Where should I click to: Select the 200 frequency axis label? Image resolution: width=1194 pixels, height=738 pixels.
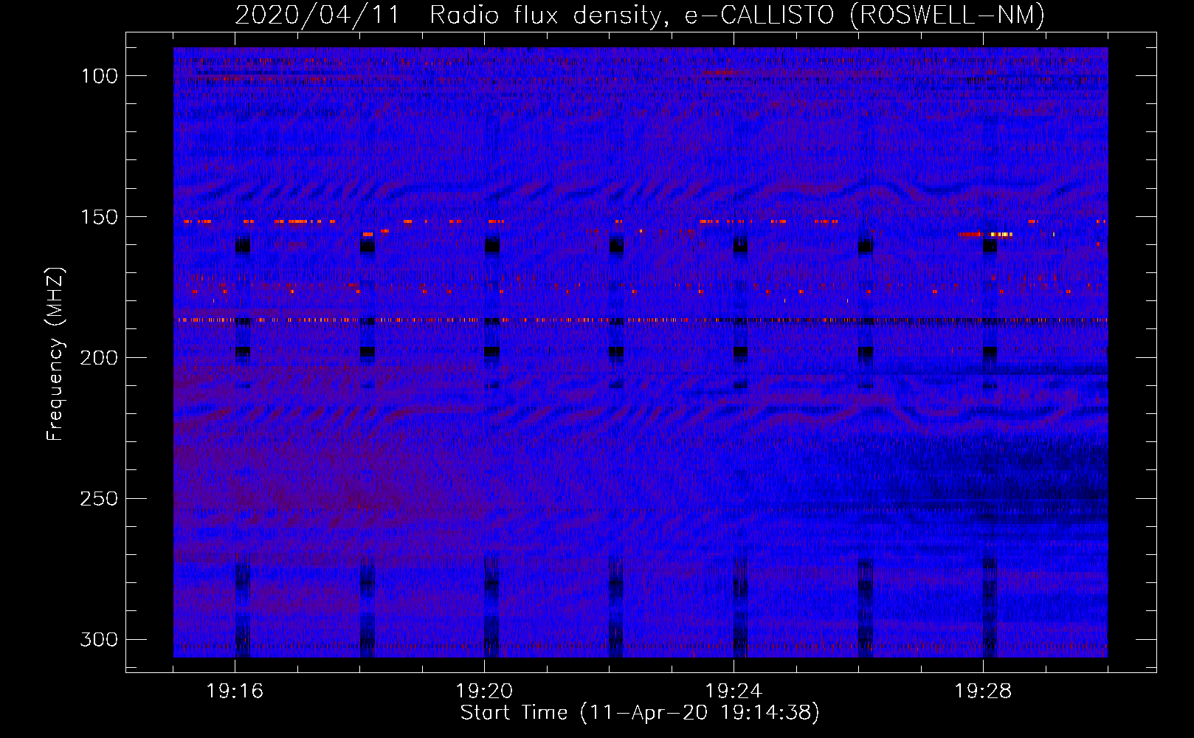click(98, 358)
